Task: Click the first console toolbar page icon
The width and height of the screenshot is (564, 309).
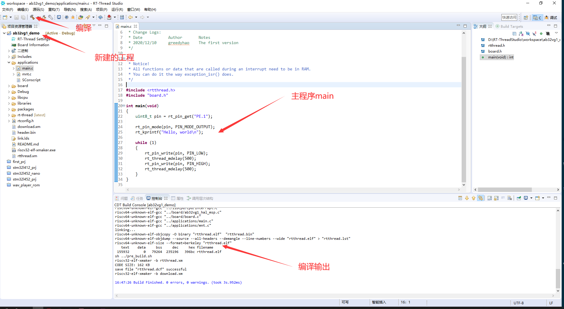Action: [x=460, y=198]
